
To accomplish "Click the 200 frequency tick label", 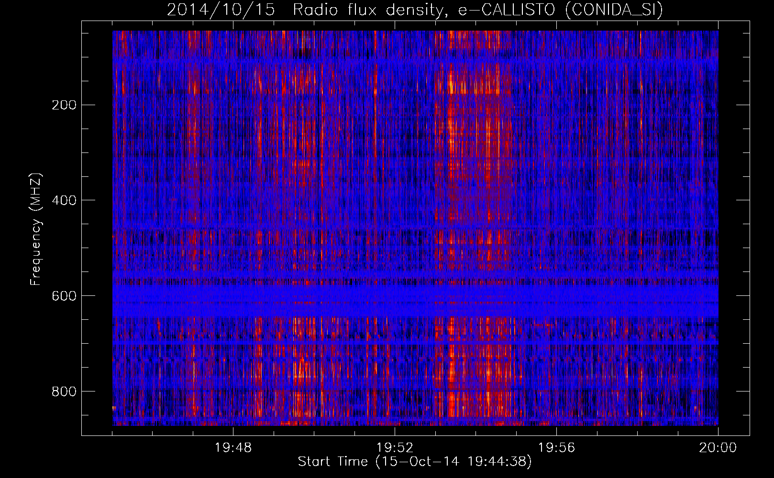I will click(x=64, y=105).
